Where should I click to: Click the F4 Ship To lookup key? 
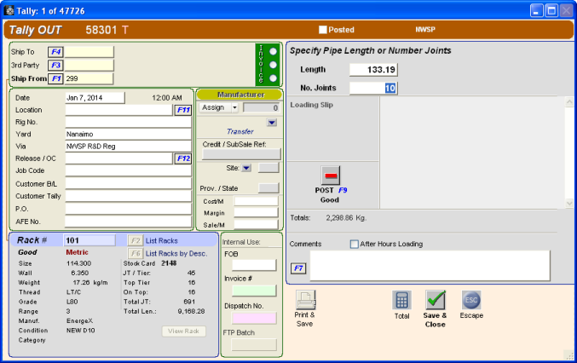(x=55, y=51)
